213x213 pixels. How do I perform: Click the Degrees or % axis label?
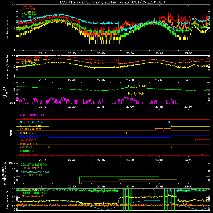click(x=7, y=200)
